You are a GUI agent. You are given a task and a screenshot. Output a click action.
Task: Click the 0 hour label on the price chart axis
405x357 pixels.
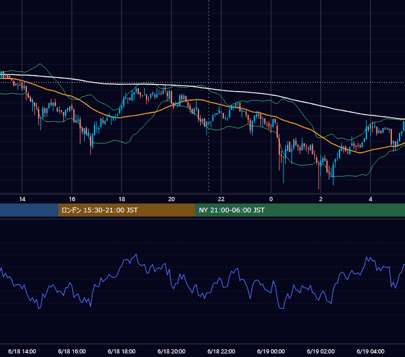[271, 199]
